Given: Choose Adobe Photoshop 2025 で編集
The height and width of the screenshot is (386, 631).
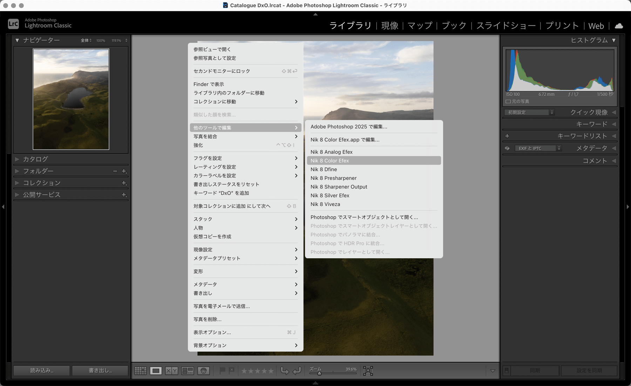Looking at the screenshot, I should click(x=374, y=127).
